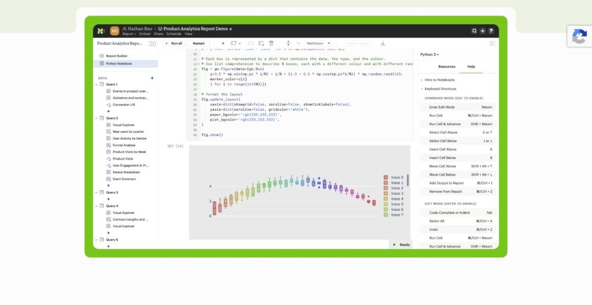Open Contract Lengths and chart
592x305 pixels.
click(x=130, y=220)
